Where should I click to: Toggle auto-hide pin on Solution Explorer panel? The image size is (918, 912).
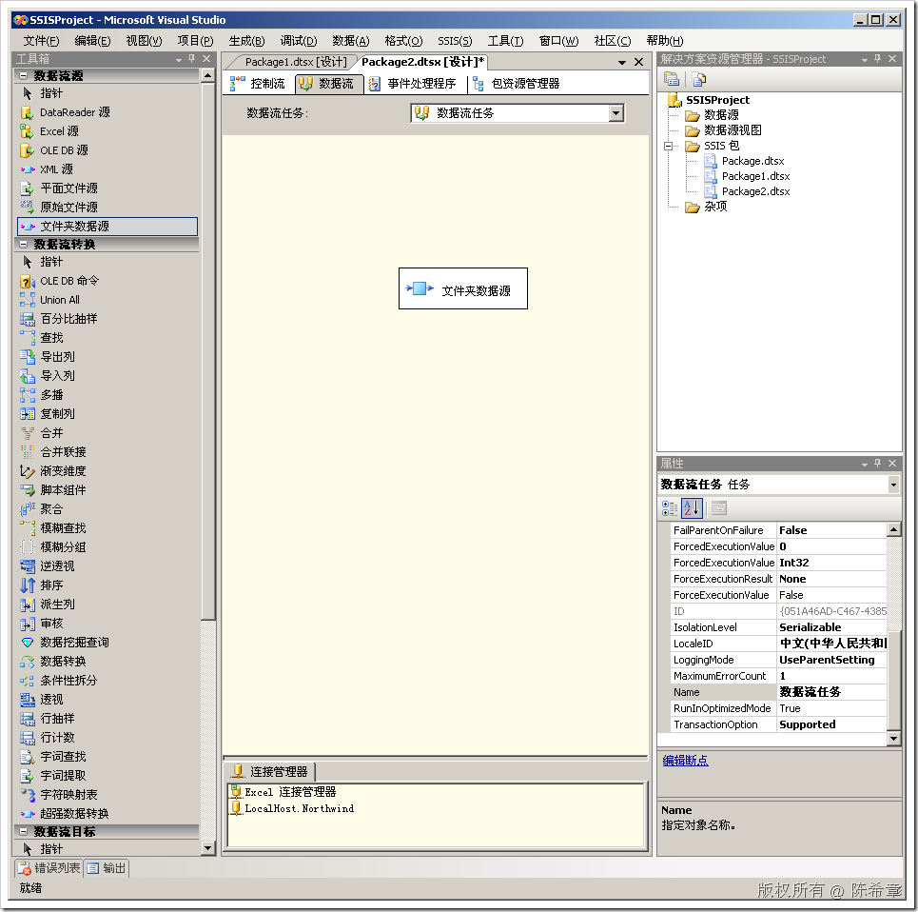click(x=877, y=59)
